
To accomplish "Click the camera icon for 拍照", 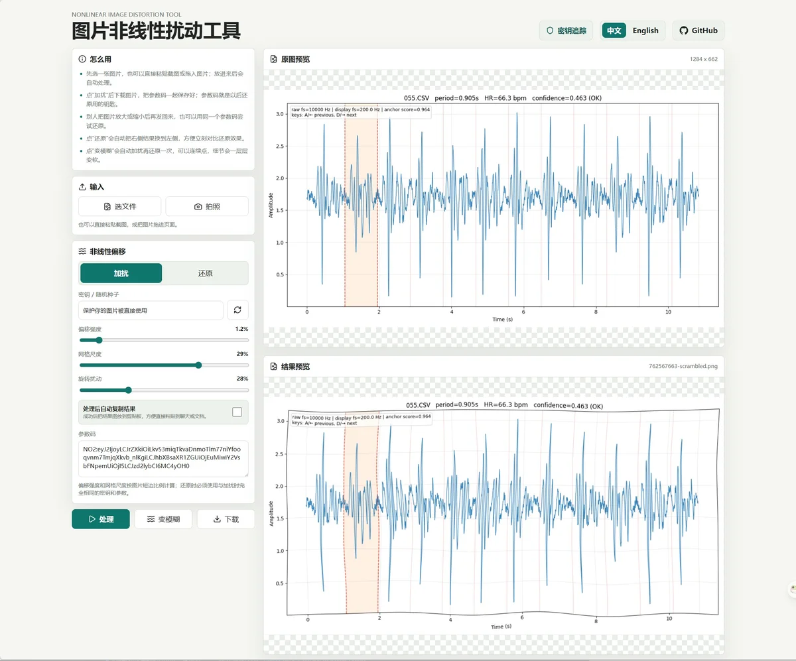I will point(198,207).
